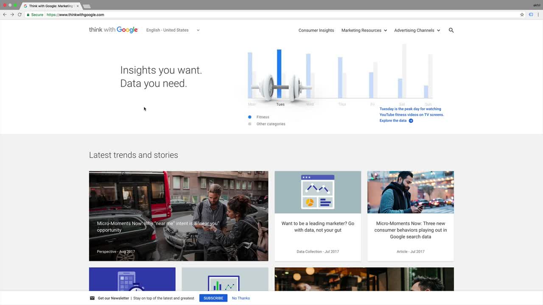Click the Fitness legend blue dot
The height and width of the screenshot is (305, 543).
pos(249,117)
